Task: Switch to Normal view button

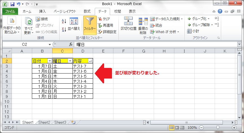Action: click(x=172, y=128)
